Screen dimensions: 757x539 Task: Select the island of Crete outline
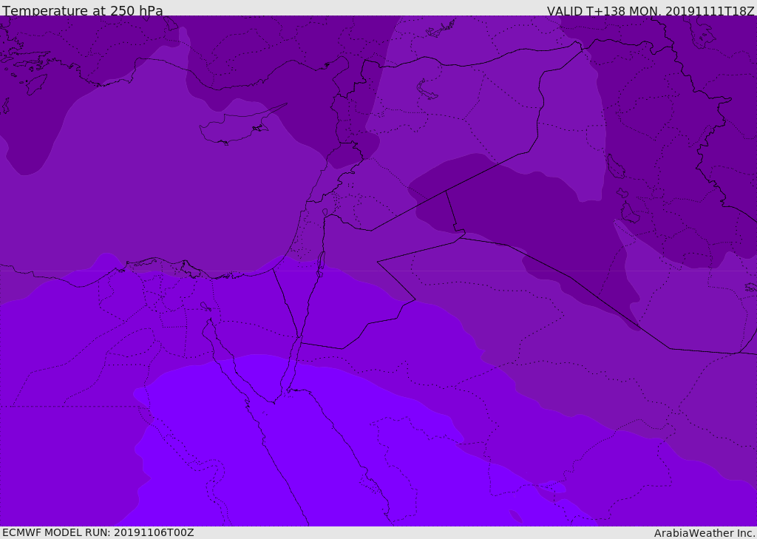[35, 84]
